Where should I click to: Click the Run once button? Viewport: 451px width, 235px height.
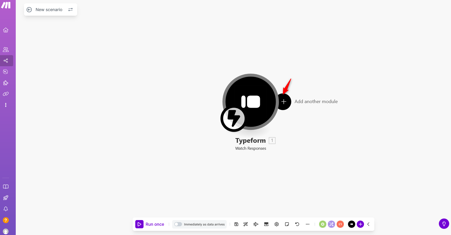coord(150,224)
